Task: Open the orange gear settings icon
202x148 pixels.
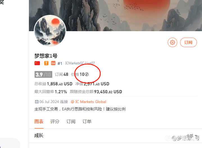Action: pyautogui.click(x=173, y=42)
